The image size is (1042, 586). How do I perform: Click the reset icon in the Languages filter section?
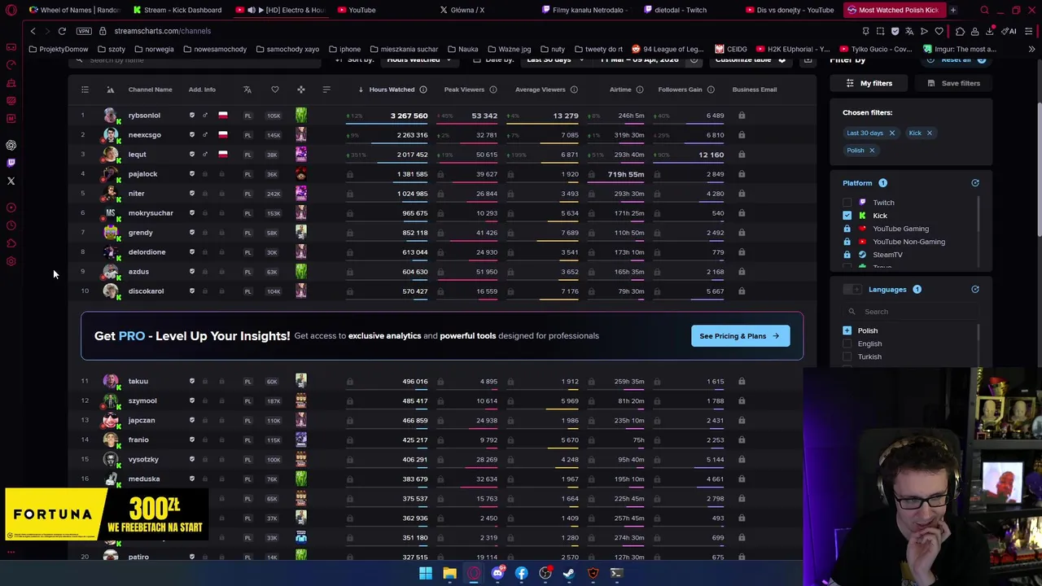[975, 289]
